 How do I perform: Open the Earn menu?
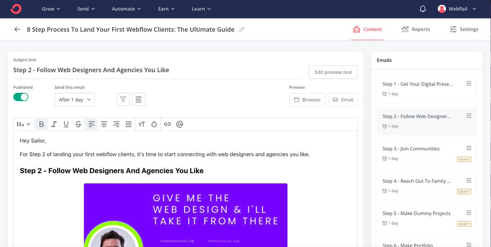(x=167, y=9)
